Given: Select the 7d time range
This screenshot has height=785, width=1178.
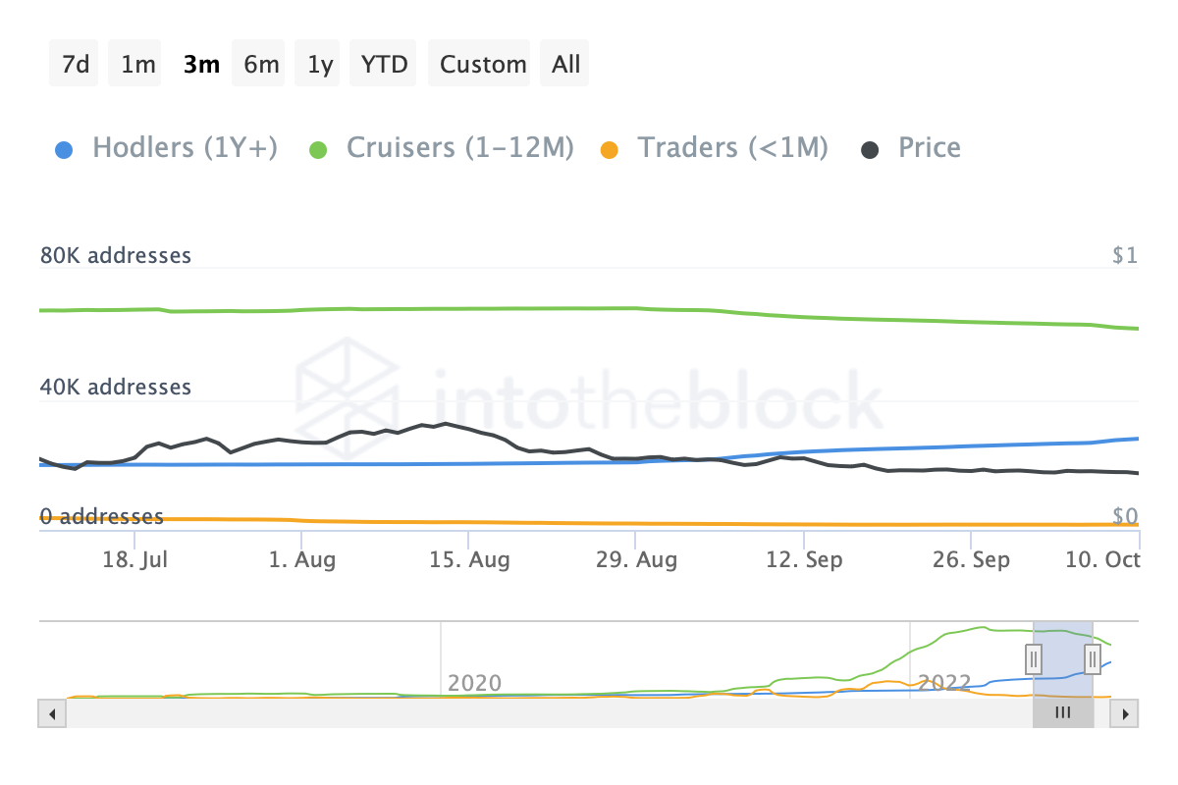Looking at the screenshot, I should tap(75, 65).
